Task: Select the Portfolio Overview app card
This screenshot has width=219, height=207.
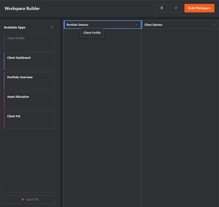Action: [x=29, y=81]
